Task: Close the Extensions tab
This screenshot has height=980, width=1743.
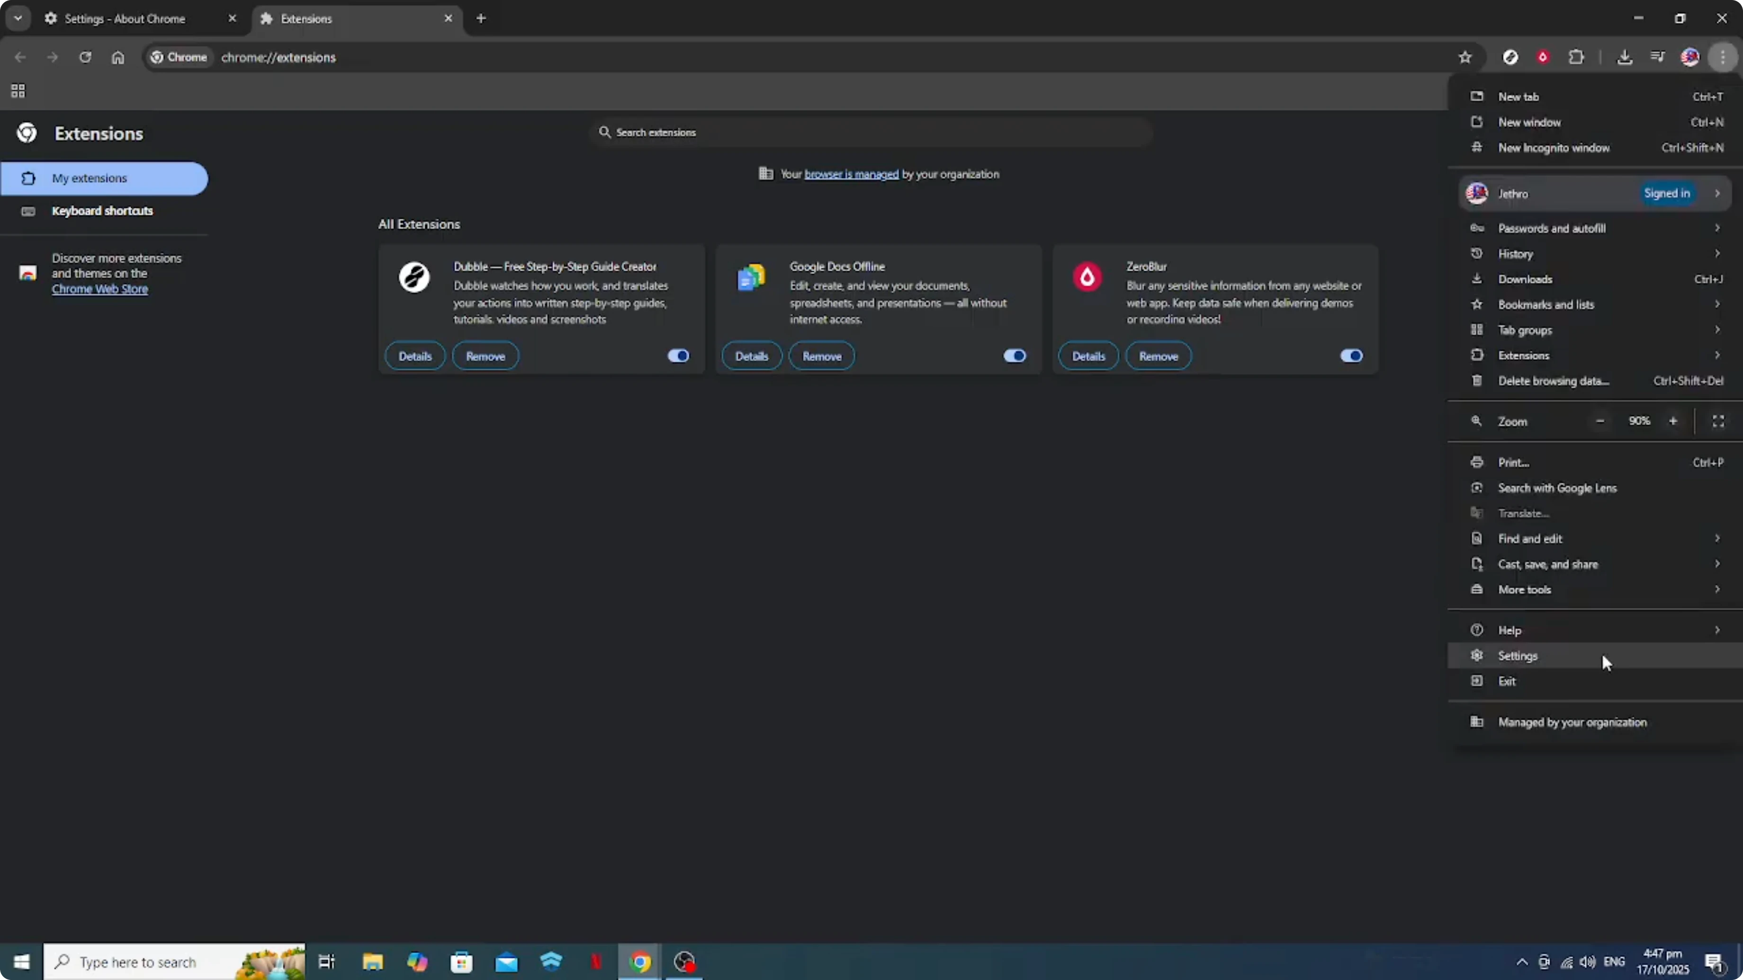Action: (448, 18)
